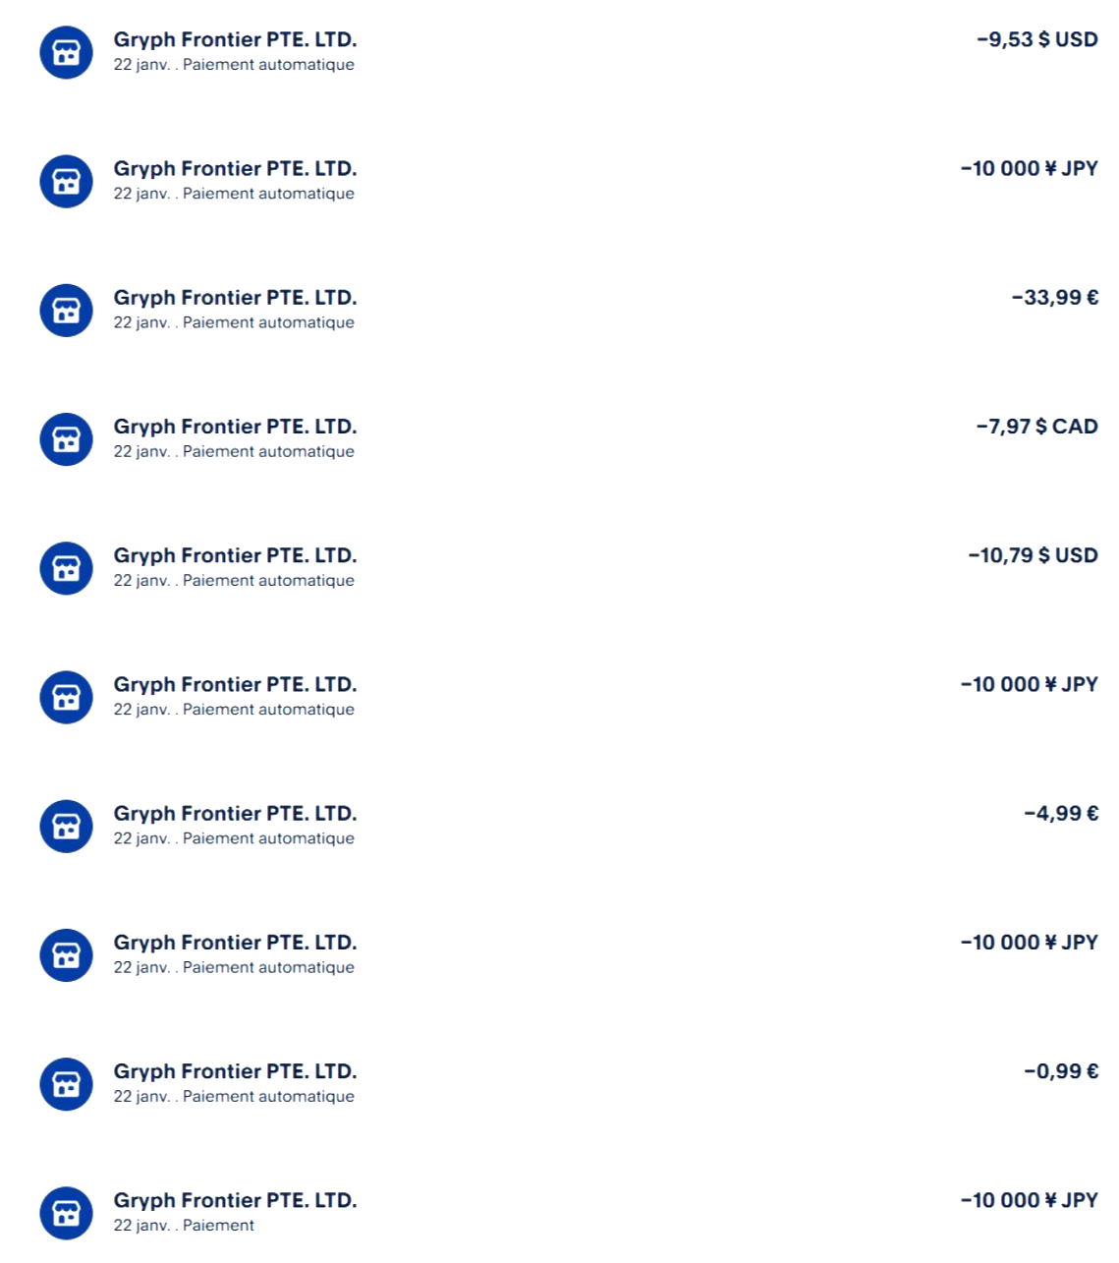Open Gryph Frontier entry charged −9,53 $ USD

(235, 40)
